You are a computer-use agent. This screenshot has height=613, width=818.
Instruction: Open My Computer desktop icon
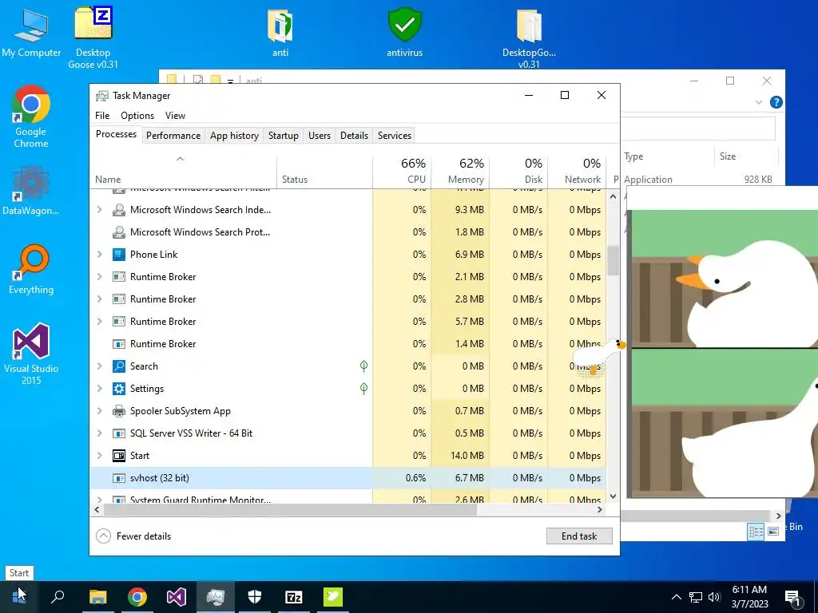pyautogui.click(x=31, y=32)
